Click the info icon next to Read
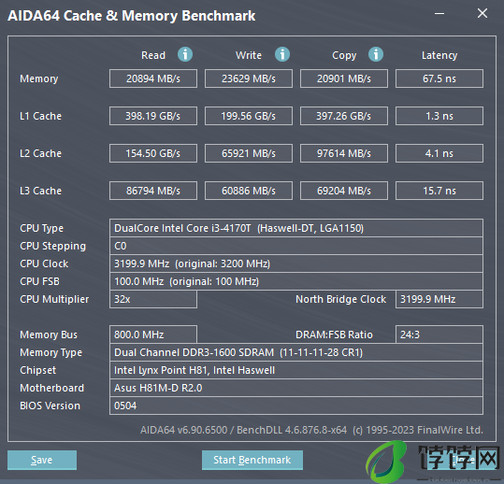504x484 pixels. (185, 54)
